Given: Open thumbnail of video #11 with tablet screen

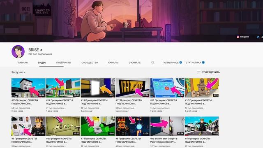Looking at the screenshot, I should (167, 88).
